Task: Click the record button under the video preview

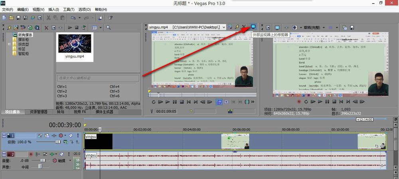Action: tap(299, 101)
